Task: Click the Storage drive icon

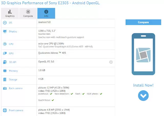Action: click(x=5, y=79)
